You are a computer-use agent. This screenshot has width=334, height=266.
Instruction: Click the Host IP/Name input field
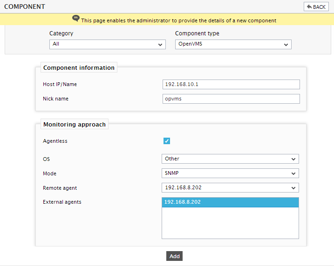(x=231, y=85)
